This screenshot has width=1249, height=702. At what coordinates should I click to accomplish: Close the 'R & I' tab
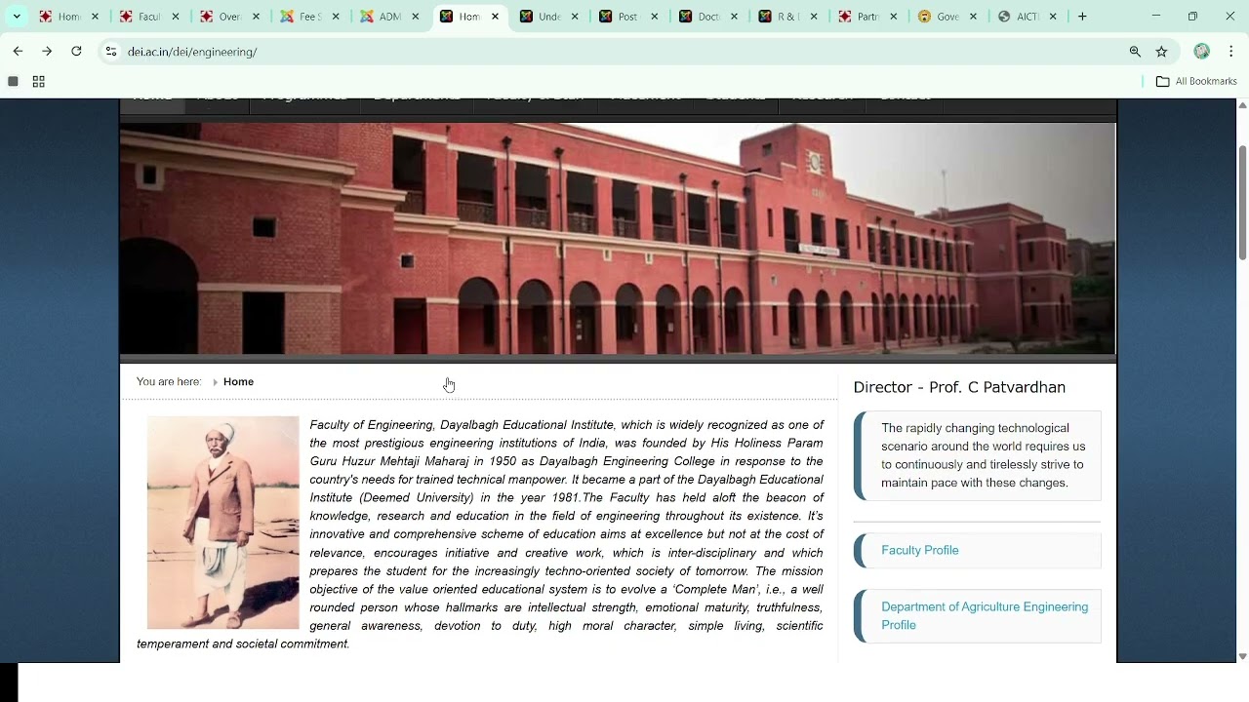[x=815, y=17]
